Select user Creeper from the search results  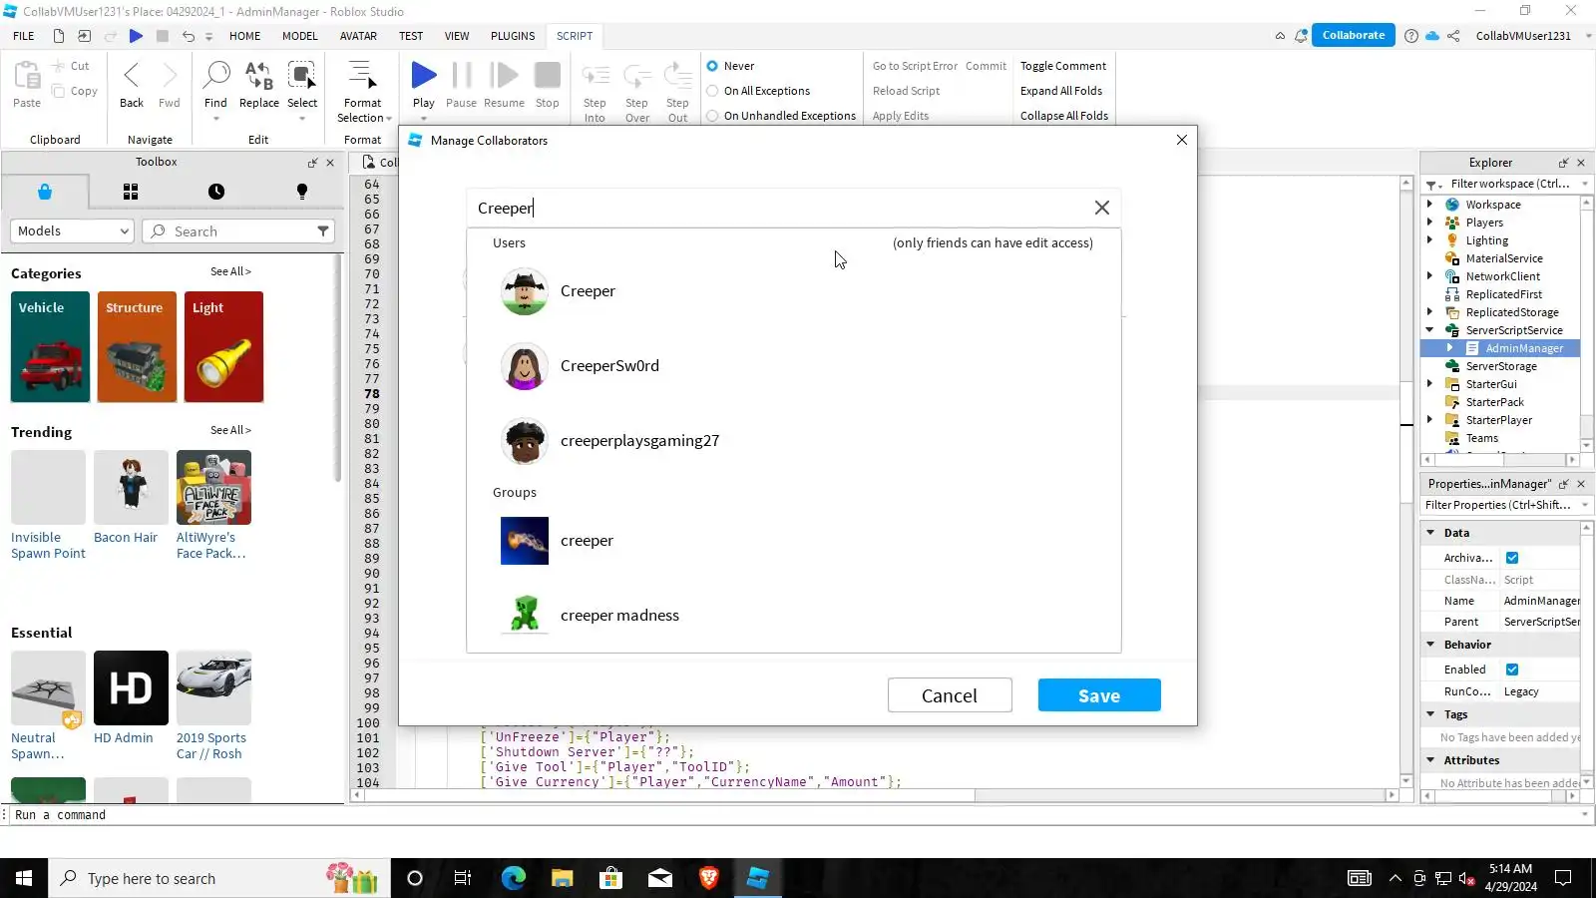(793, 291)
